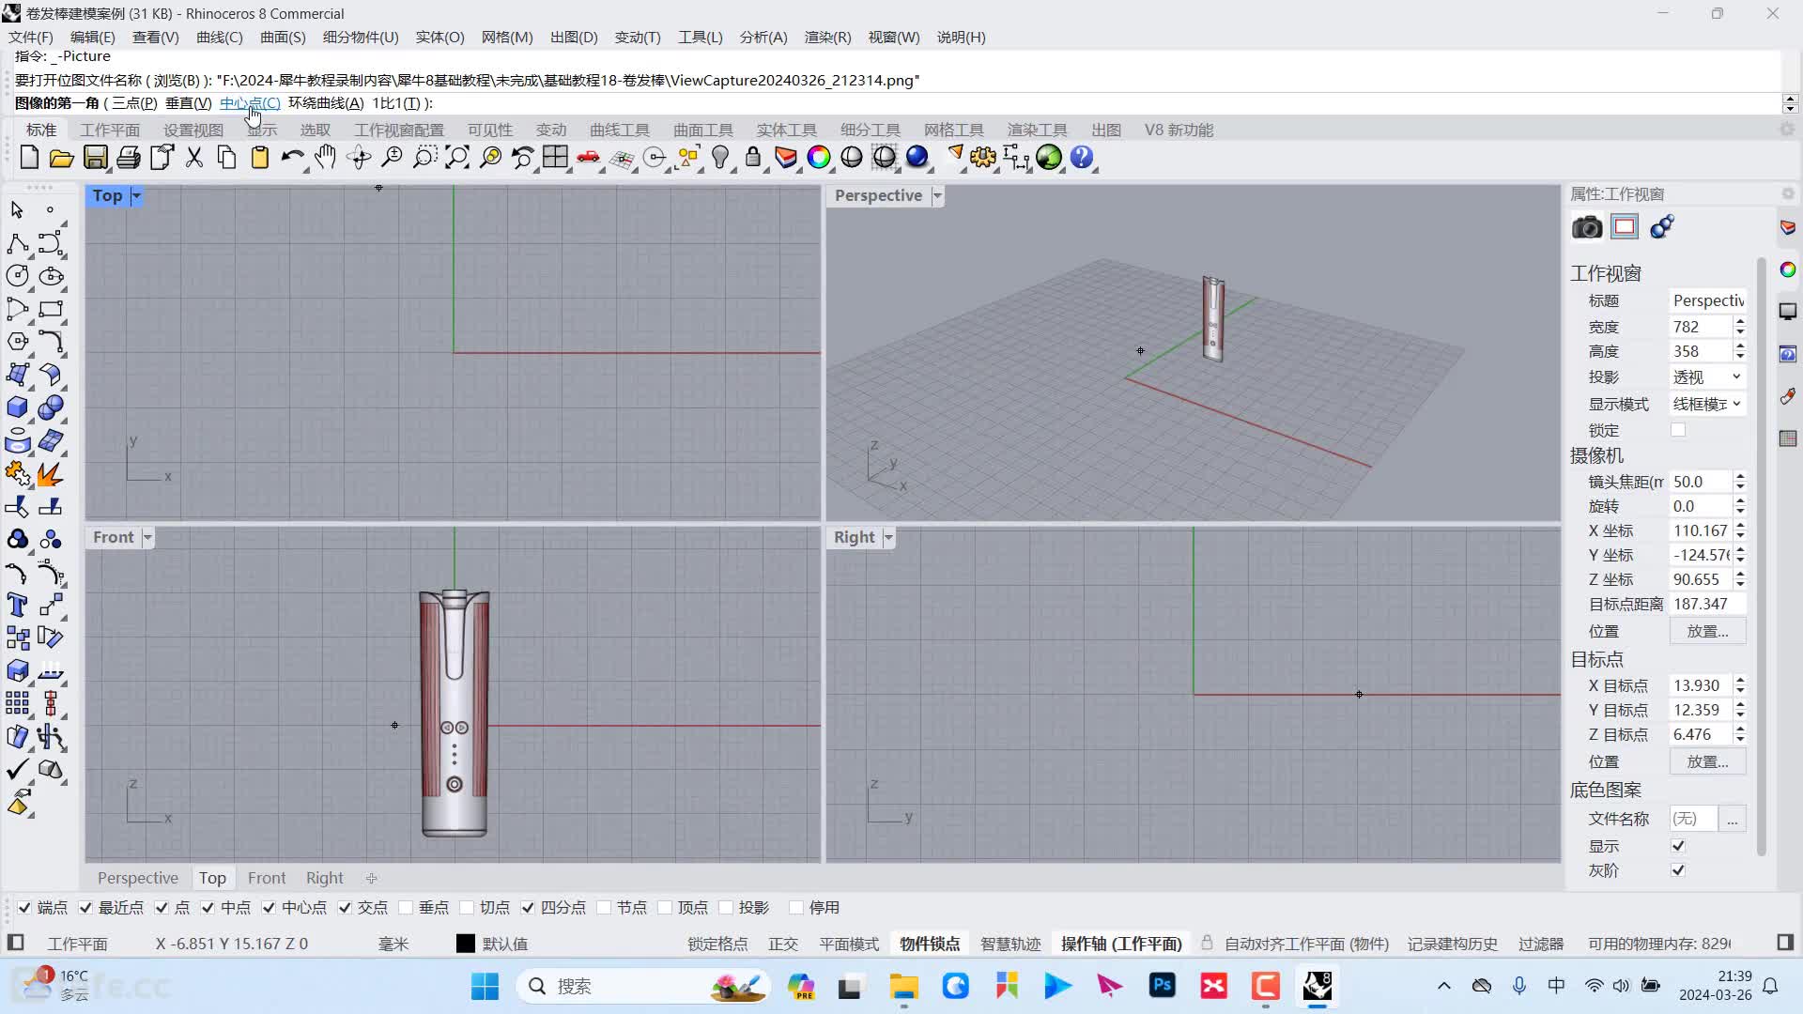Select the solid Box tool in sidebar
1803x1014 pixels.
(x=17, y=407)
